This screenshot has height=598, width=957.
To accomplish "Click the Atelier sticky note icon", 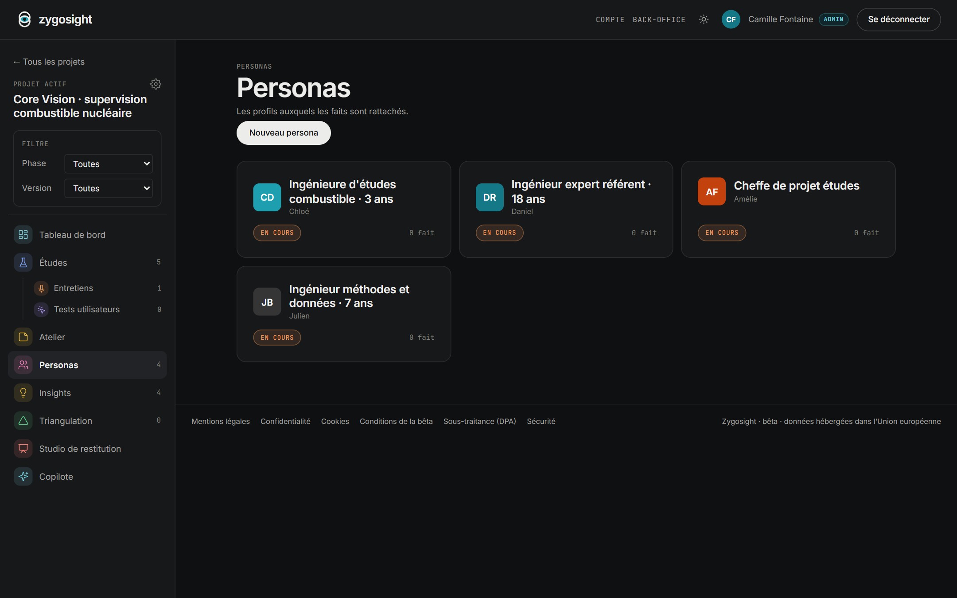I will tap(23, 337).
